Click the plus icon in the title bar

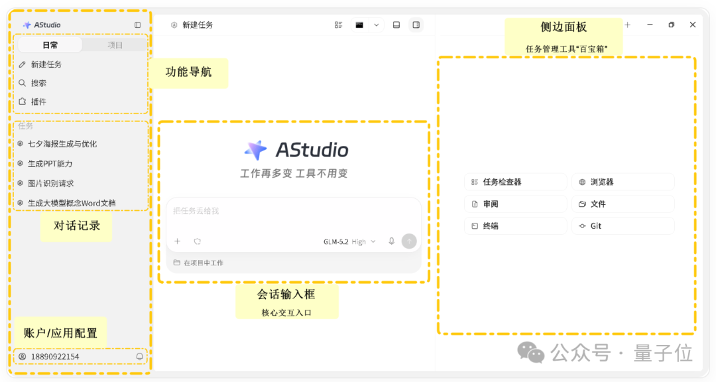(x=627, y=25)
